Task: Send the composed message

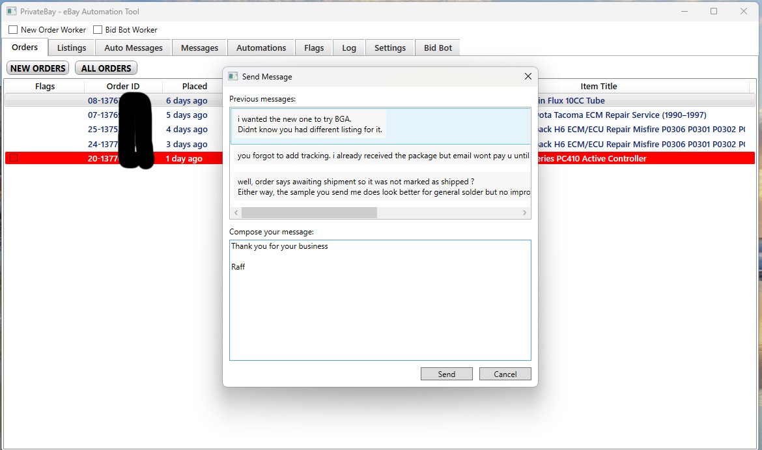Action: [x=446, y=374]
